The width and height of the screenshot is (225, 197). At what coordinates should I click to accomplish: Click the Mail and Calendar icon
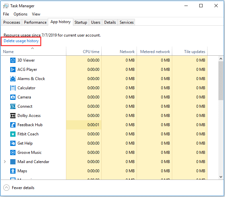(13, 162)
